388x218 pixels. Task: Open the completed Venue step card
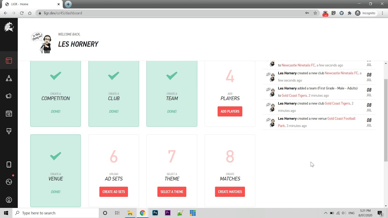[55, 171]
